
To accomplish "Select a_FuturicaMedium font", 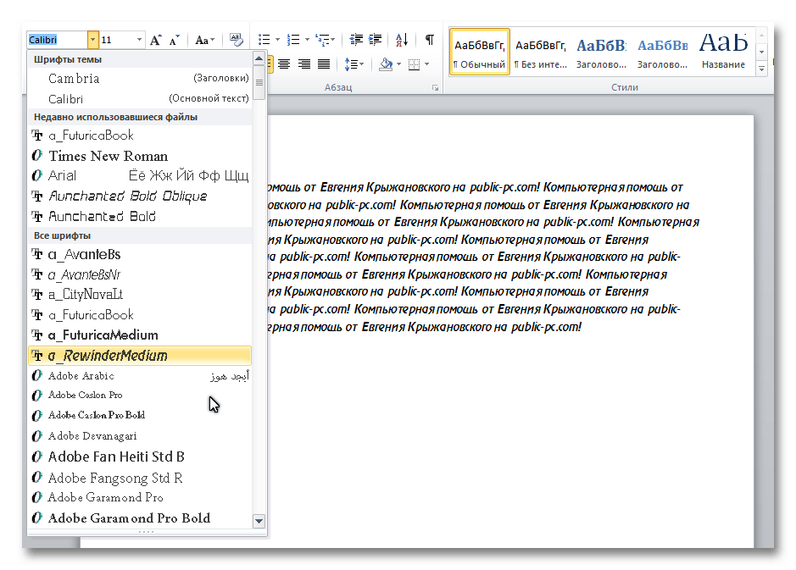I will coord(140,335).
